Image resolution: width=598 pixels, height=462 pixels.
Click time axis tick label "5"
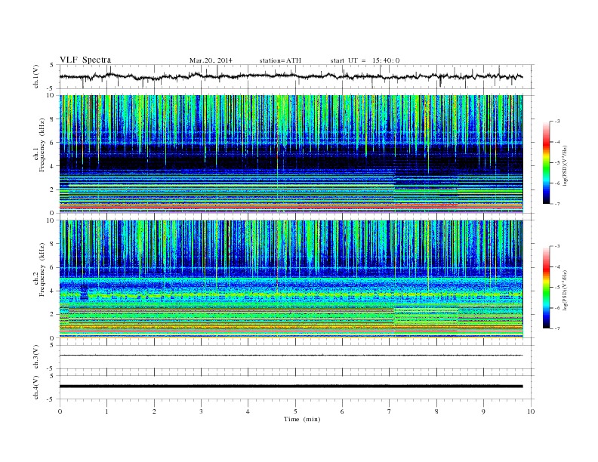coord(295,411)
